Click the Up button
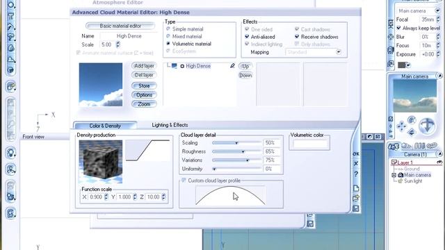This screenshot has height=250, width=445. [x=245, y=67]
